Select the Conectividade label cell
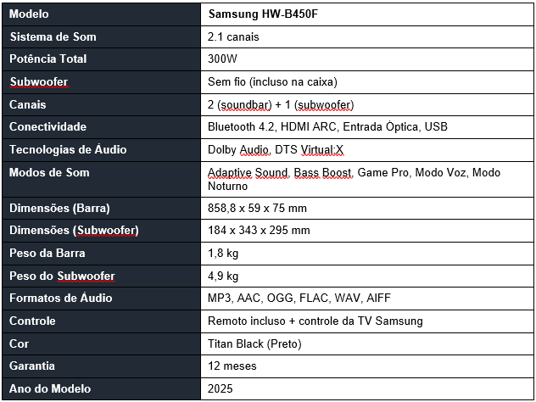The height and width of the screenshot is (402, 536). tap(101, 127)
